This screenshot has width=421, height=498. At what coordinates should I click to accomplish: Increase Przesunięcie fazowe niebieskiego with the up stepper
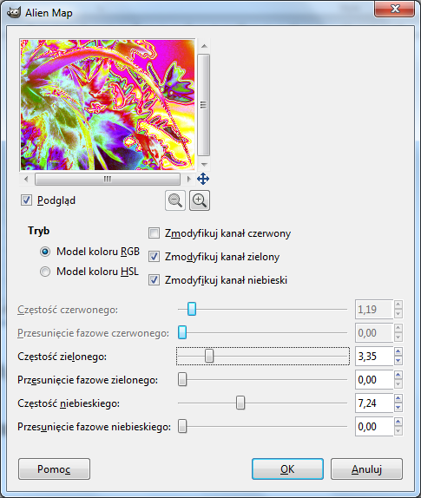tap(398, 422)
